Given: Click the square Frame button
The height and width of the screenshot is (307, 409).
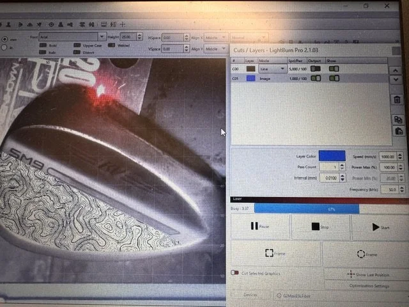Looking at the screenshot, I should pos(275,253).
